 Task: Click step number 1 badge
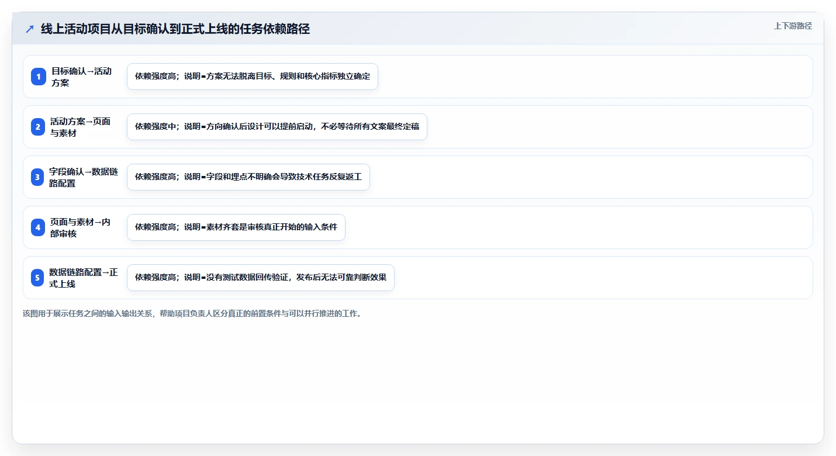coord(38,77)
